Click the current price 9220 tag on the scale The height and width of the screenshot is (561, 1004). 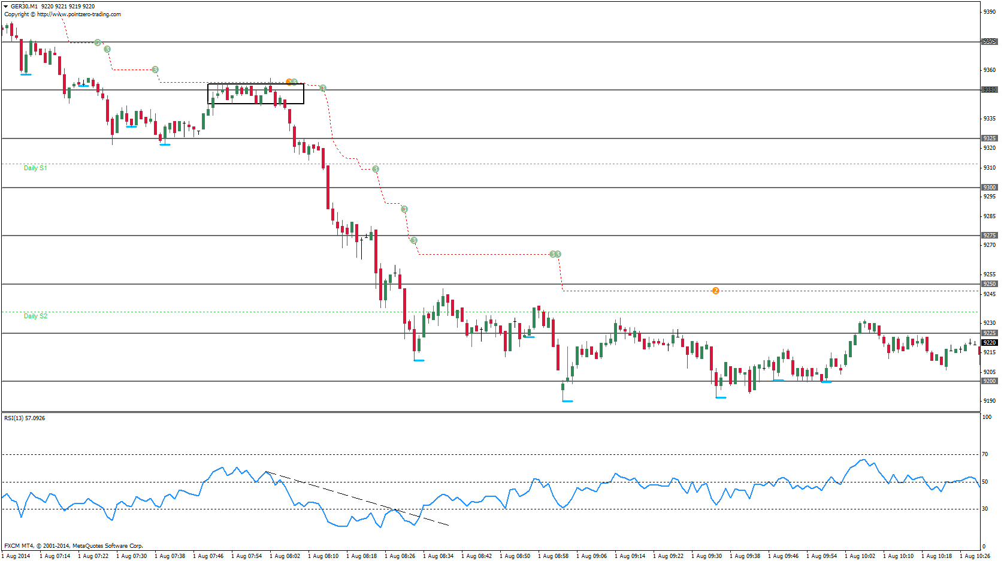pos(989,342)
